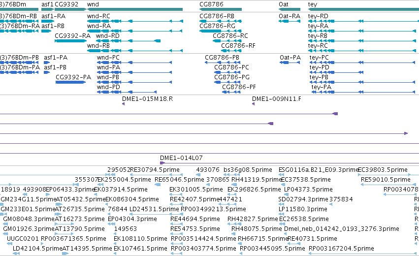The width and height of the screenshot is (419, 256).
Task: Select the asf1-PB protein label
Action: [x=55, y=67]
